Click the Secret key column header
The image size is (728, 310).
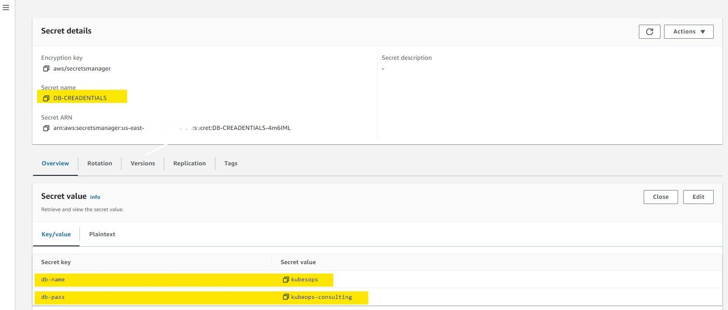click(56, 262)
